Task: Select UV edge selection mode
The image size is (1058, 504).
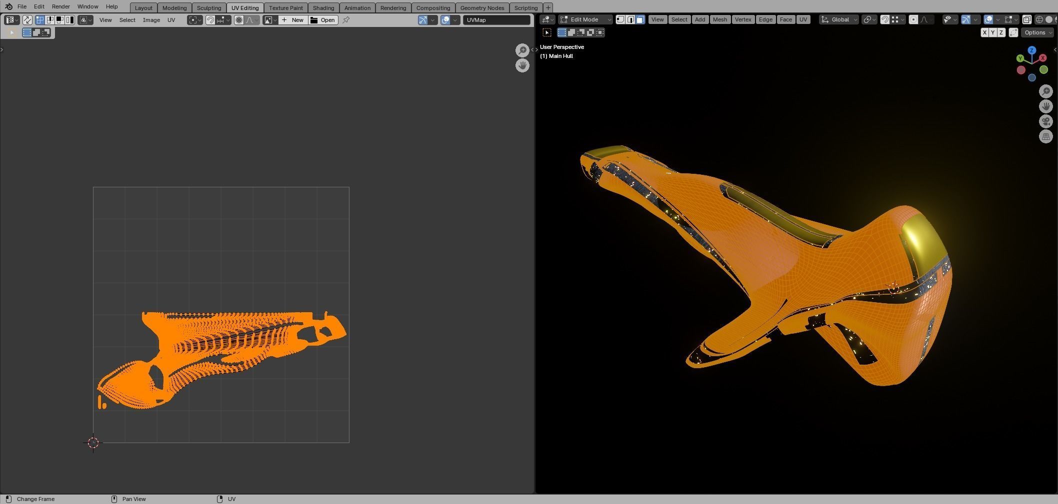Action: pos(50,20)
